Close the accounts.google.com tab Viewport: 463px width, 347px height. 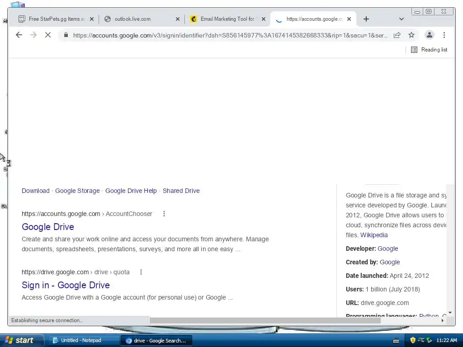(x=349, y=19)
